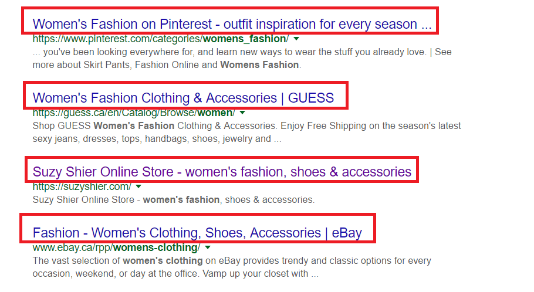Click the ebay.ca womens-clothing URL text
The image size is (534, 292).
coord(116,247)
